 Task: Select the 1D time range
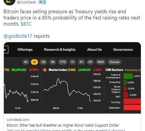(34, 62)
